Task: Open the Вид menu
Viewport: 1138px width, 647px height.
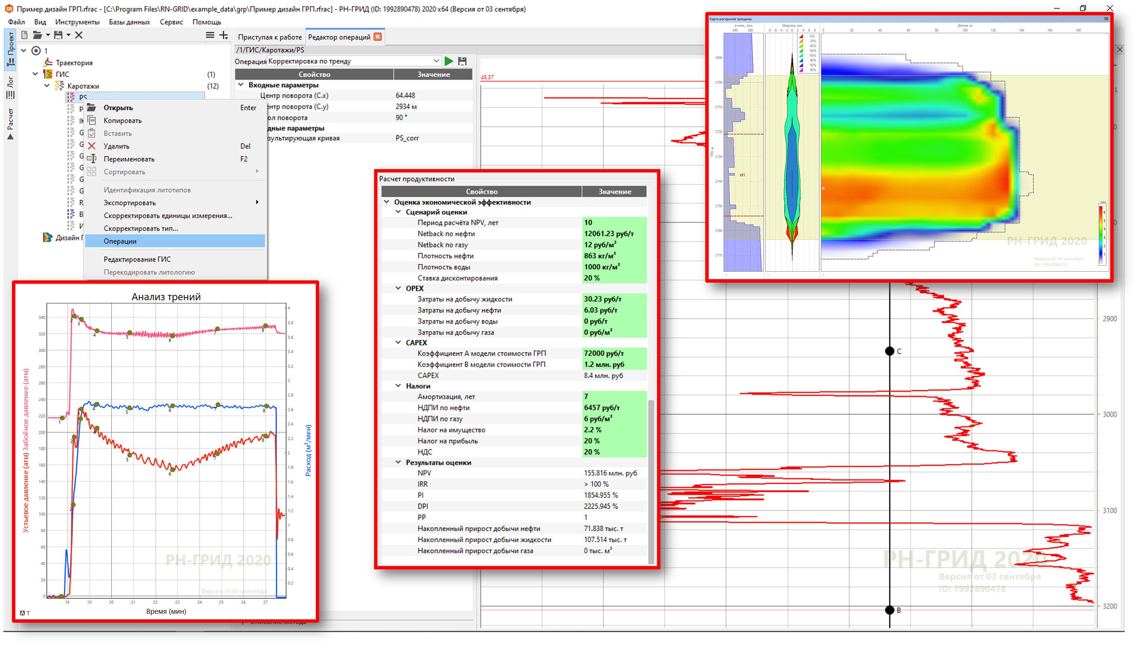Action: click(40, 22)
